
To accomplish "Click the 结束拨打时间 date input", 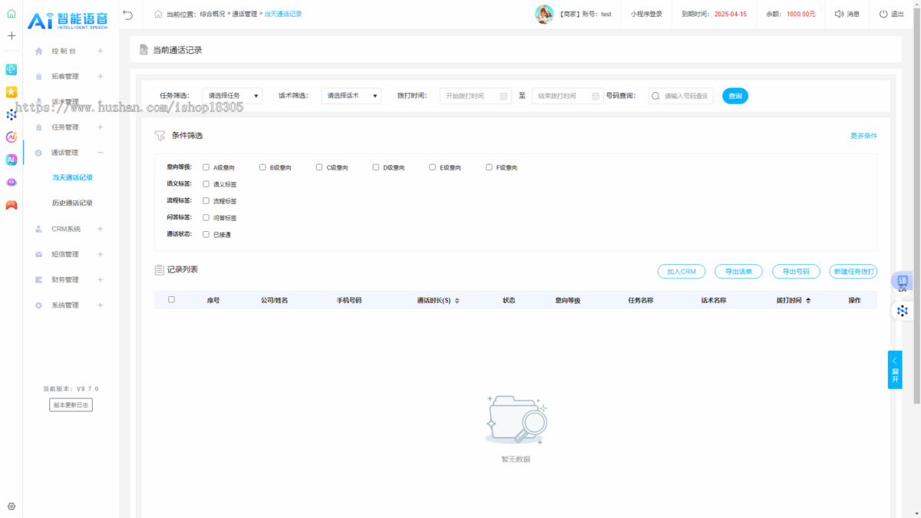I will click(x=568, y=96).
